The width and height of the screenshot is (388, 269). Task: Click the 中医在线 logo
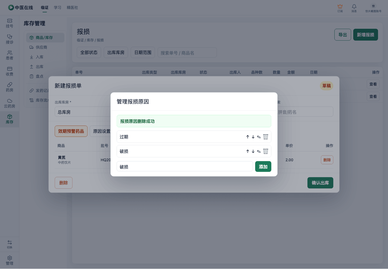tap(20, 8)
